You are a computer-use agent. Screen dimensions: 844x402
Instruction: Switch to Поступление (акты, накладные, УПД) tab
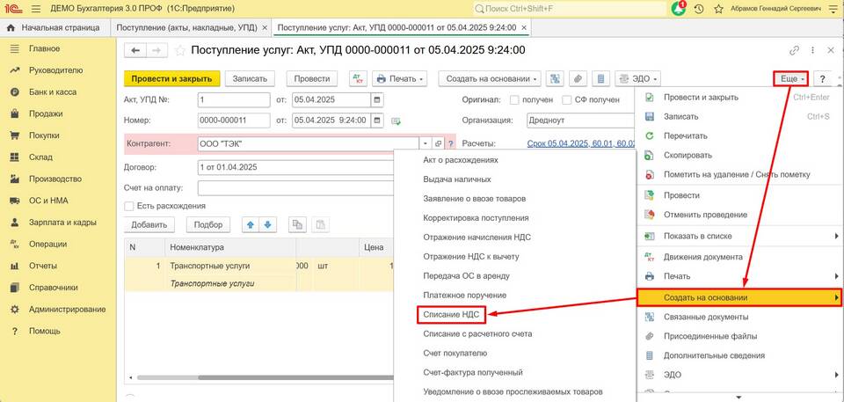click(186, 27)
